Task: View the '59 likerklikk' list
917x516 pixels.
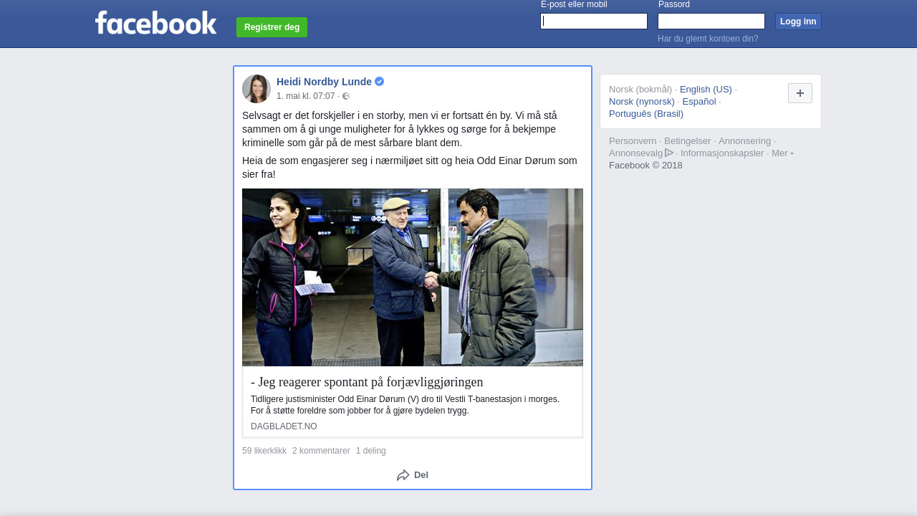Action: tap(264, 451)
